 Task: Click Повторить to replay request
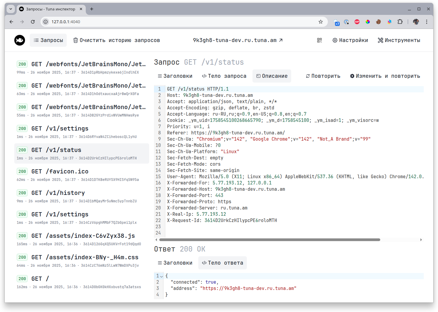click(323, 76)
